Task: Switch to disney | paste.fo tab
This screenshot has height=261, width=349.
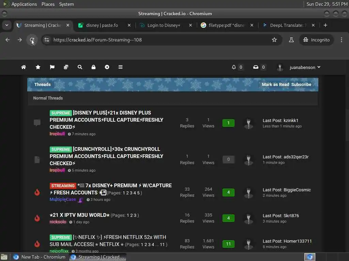Action: (102, 25)
